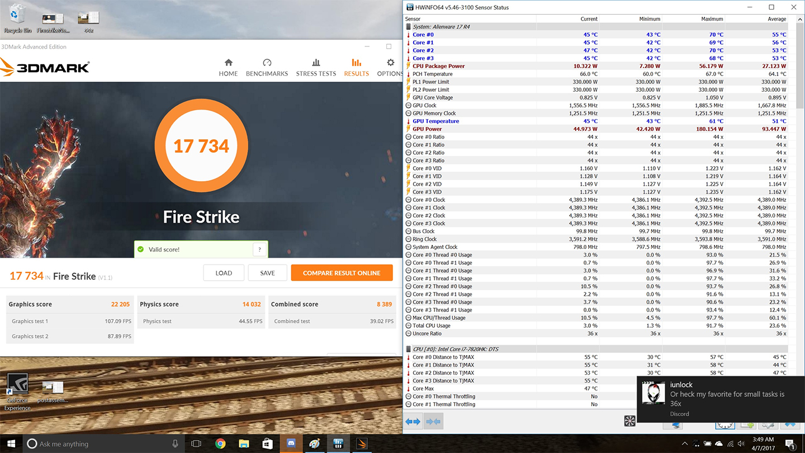
Task: Click the Current column header
Action: pyautogui.click(x=569, y=19)
